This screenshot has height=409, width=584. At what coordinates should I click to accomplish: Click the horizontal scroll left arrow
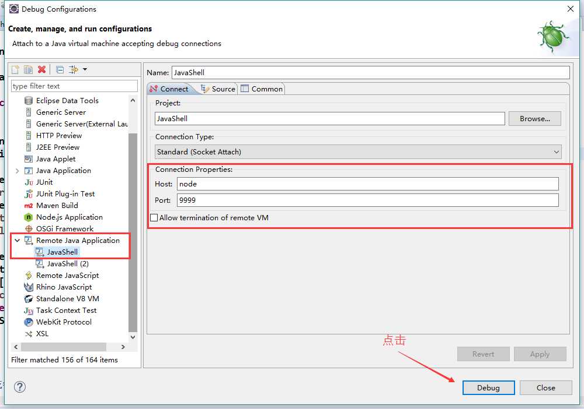(x=16, y=347)
